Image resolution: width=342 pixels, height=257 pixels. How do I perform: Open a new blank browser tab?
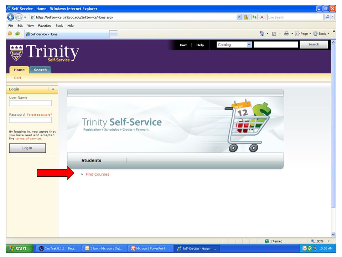click(114, 35)
